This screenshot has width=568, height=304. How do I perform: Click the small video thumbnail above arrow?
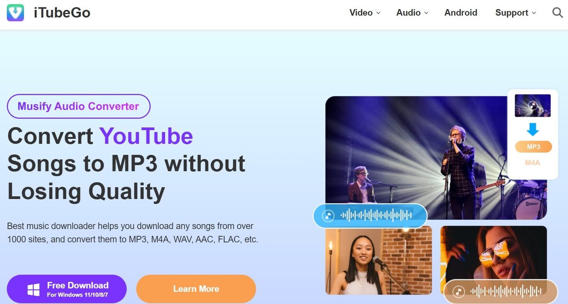533,105
